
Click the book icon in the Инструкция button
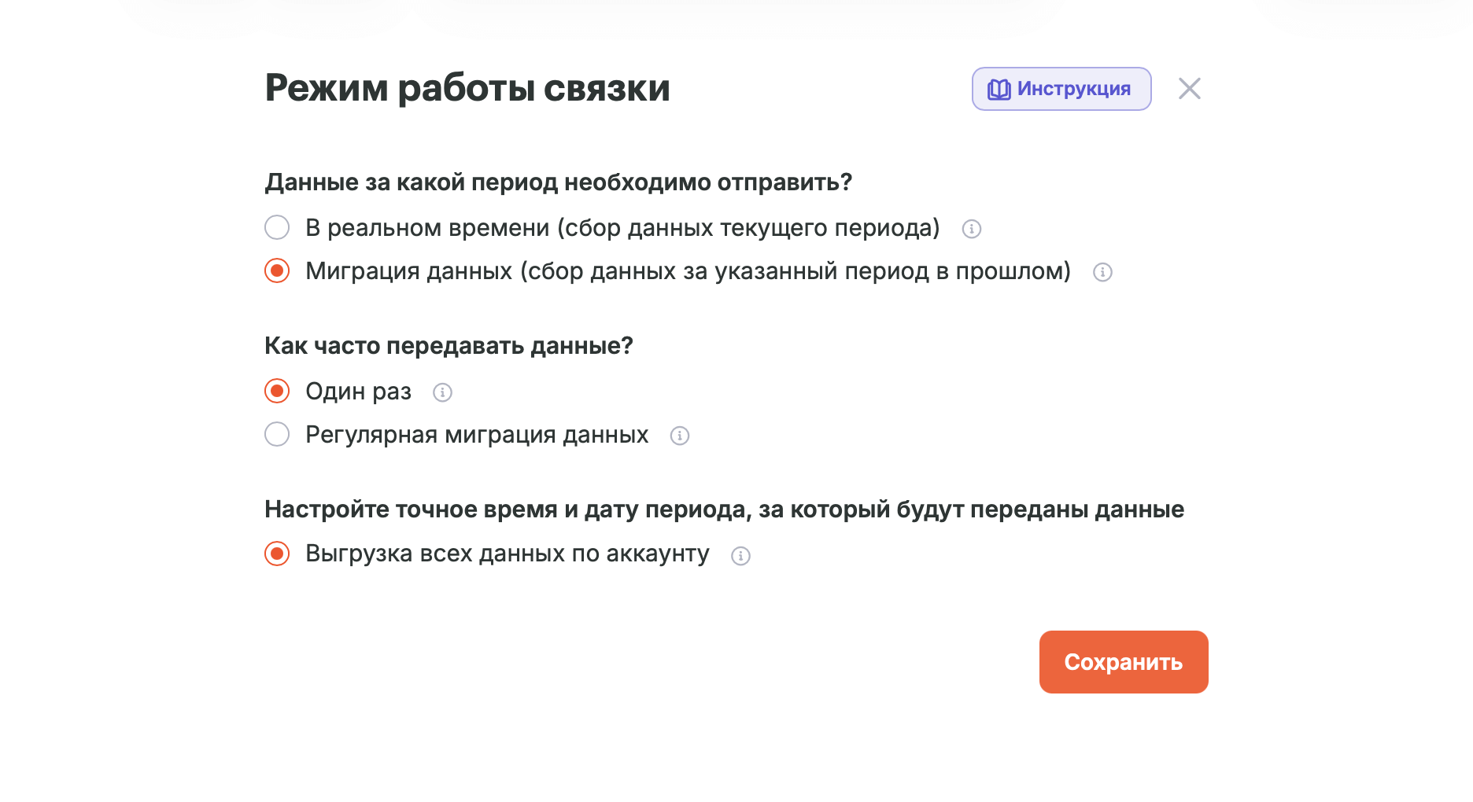[999, 90]
